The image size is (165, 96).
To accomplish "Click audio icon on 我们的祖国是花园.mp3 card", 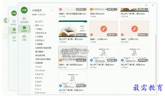I will 61,9.
